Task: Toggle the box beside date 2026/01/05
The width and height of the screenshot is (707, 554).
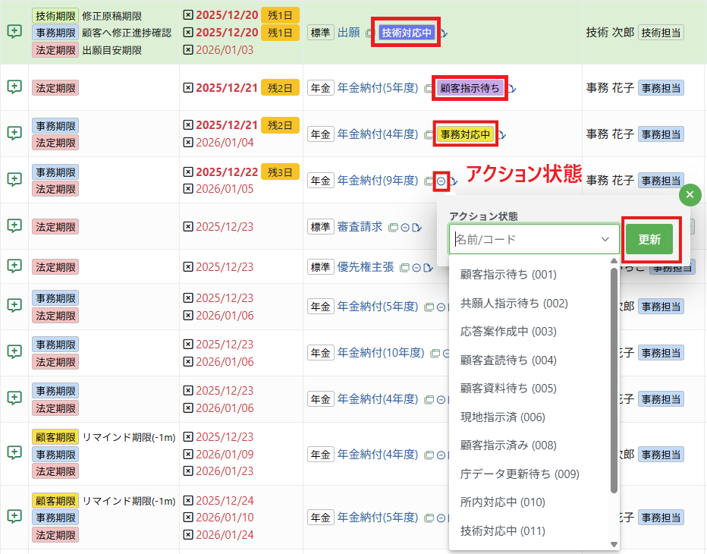Action: (x=188, y=189)
